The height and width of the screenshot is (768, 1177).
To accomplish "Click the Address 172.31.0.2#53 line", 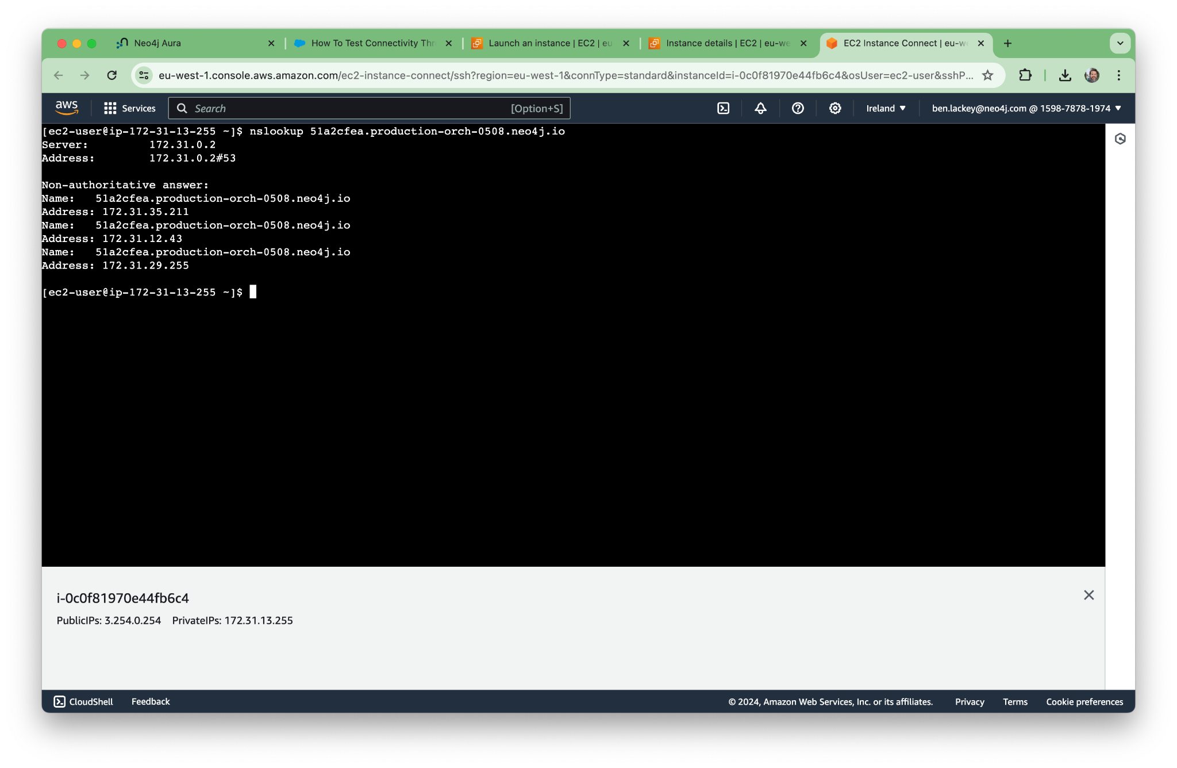I will tap(139, 158).
